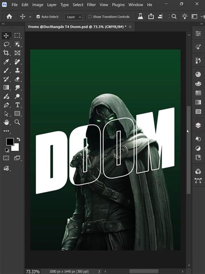The image size is (205, 274).
Task: Activate the Eraser tool
Action: 17,79
